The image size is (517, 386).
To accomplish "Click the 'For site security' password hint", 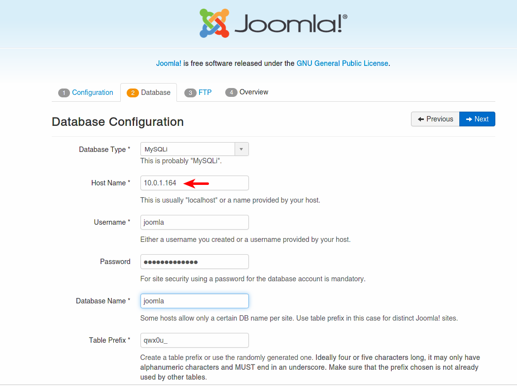I will 253,279.
